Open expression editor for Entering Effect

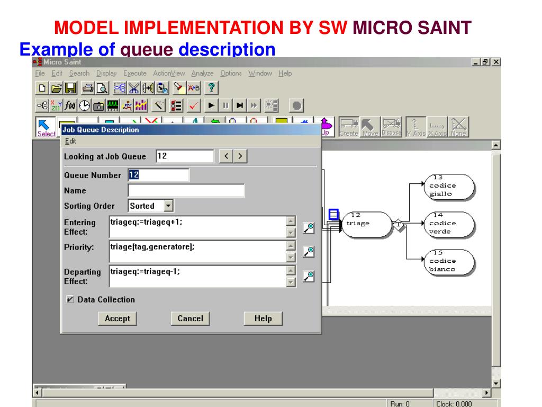pyautogui.click(x=309, y=228)
